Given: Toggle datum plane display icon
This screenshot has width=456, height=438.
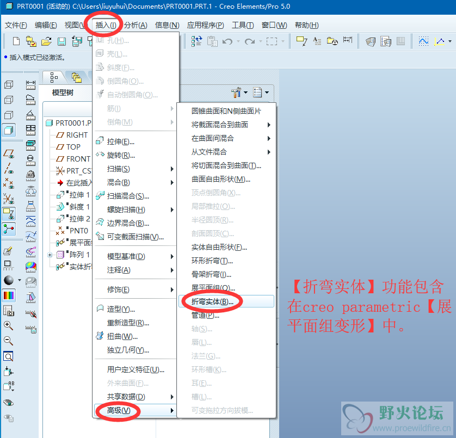Looking at the screenshot, I should [x=9, y=154].
